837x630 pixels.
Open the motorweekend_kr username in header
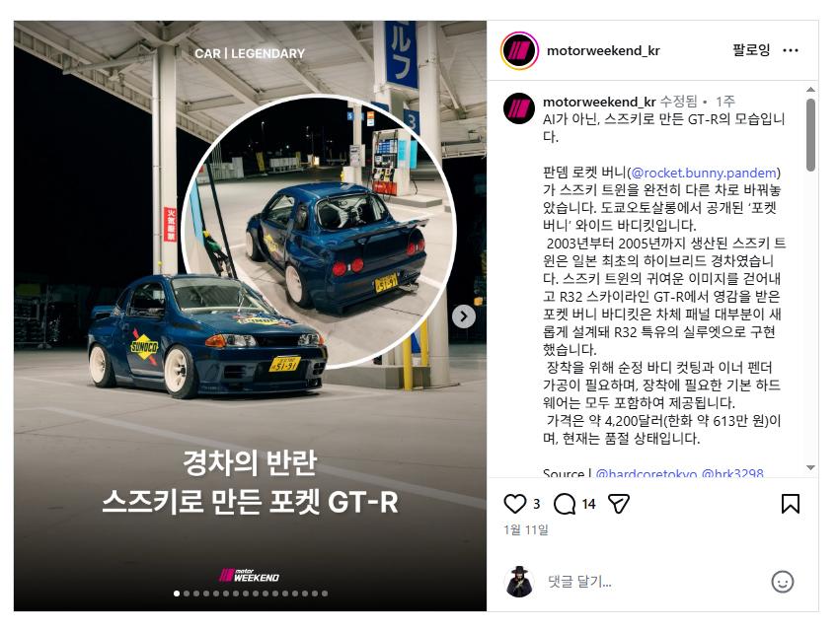click(603, 50)
